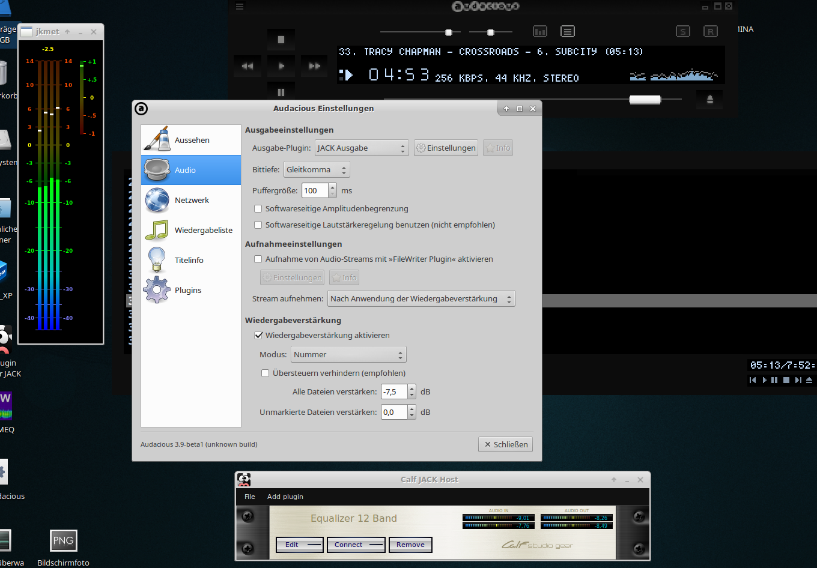Click Einstellungen button next to Ausgabe-Plugin
817x568 pixels.
tap(446, 148)
